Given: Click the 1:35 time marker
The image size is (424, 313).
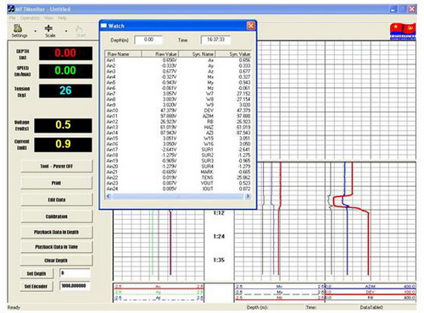Looking at the screenshot, I should pyautogui.click(x=219, y=260).
